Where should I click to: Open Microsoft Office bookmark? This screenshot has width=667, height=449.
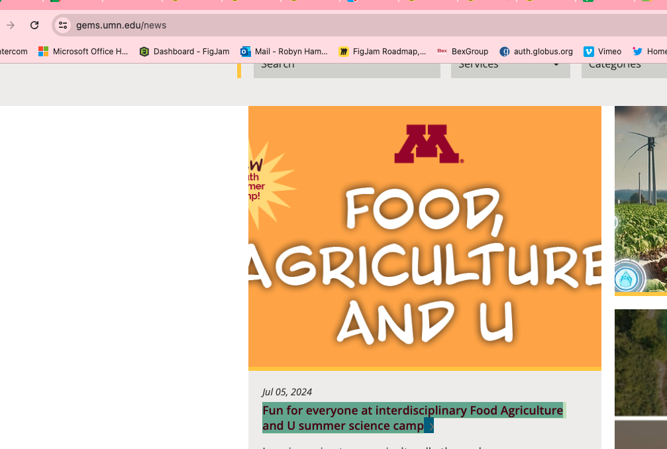83,51
